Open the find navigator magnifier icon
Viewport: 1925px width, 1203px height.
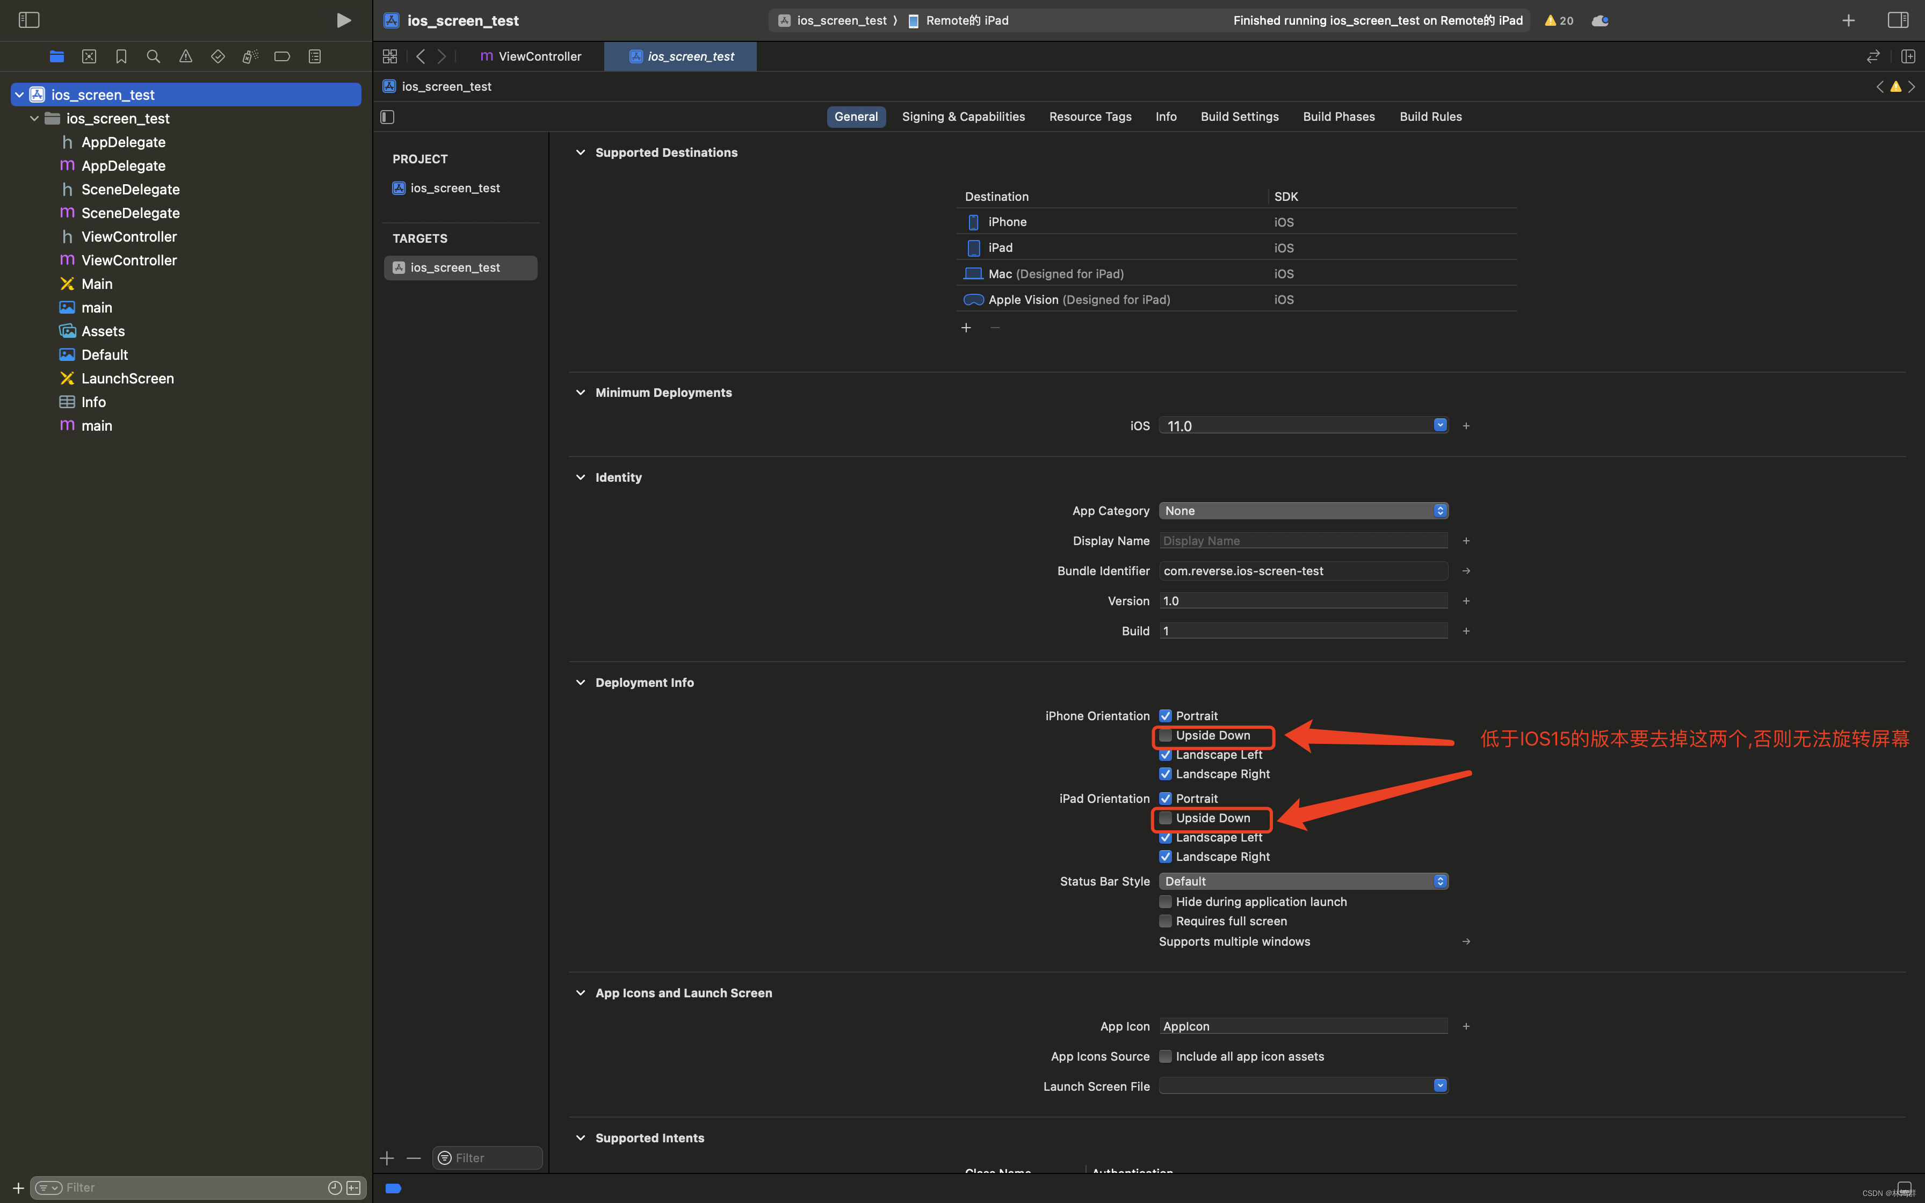(x=154, y=56)
